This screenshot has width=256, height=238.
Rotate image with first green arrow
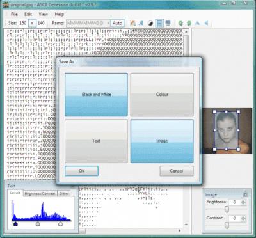click(180, 23)
